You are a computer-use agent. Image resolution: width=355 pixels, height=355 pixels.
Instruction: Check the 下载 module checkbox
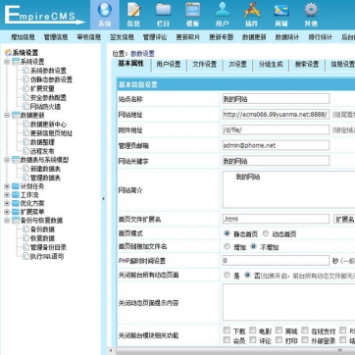coord(227,330)
